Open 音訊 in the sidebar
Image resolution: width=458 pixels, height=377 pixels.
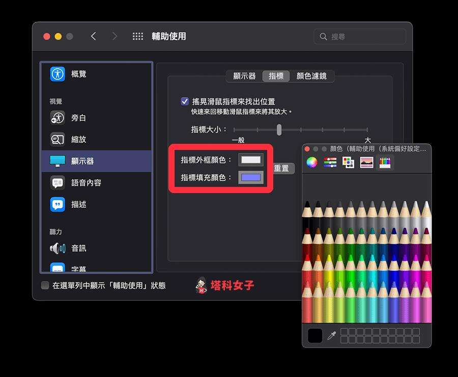pos(96,248)
